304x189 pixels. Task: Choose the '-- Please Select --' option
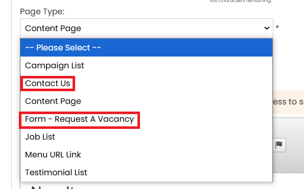click(146, 47)
